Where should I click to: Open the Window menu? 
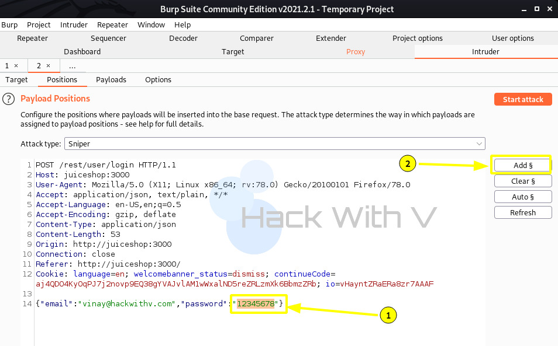(x=151, y=25)
